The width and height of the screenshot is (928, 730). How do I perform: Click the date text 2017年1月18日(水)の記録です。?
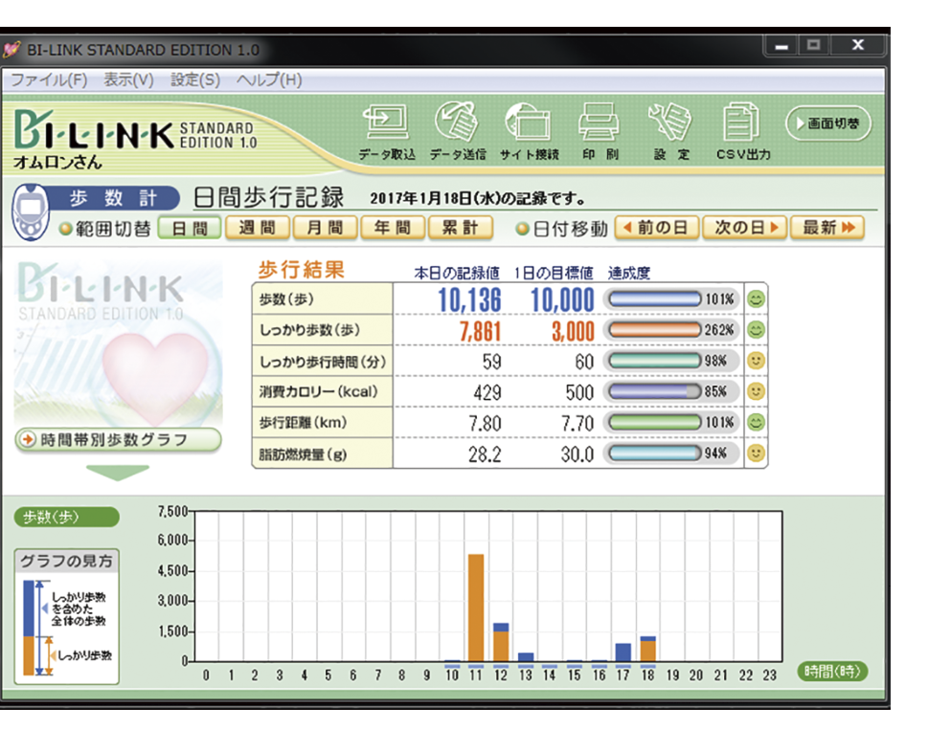click(x=478, y=198)
